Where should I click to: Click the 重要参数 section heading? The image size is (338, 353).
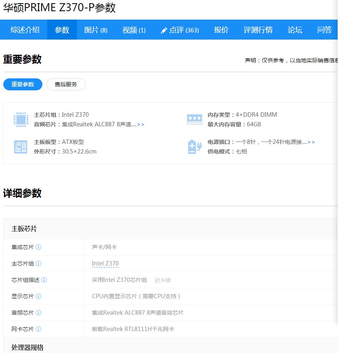point(22,59)
